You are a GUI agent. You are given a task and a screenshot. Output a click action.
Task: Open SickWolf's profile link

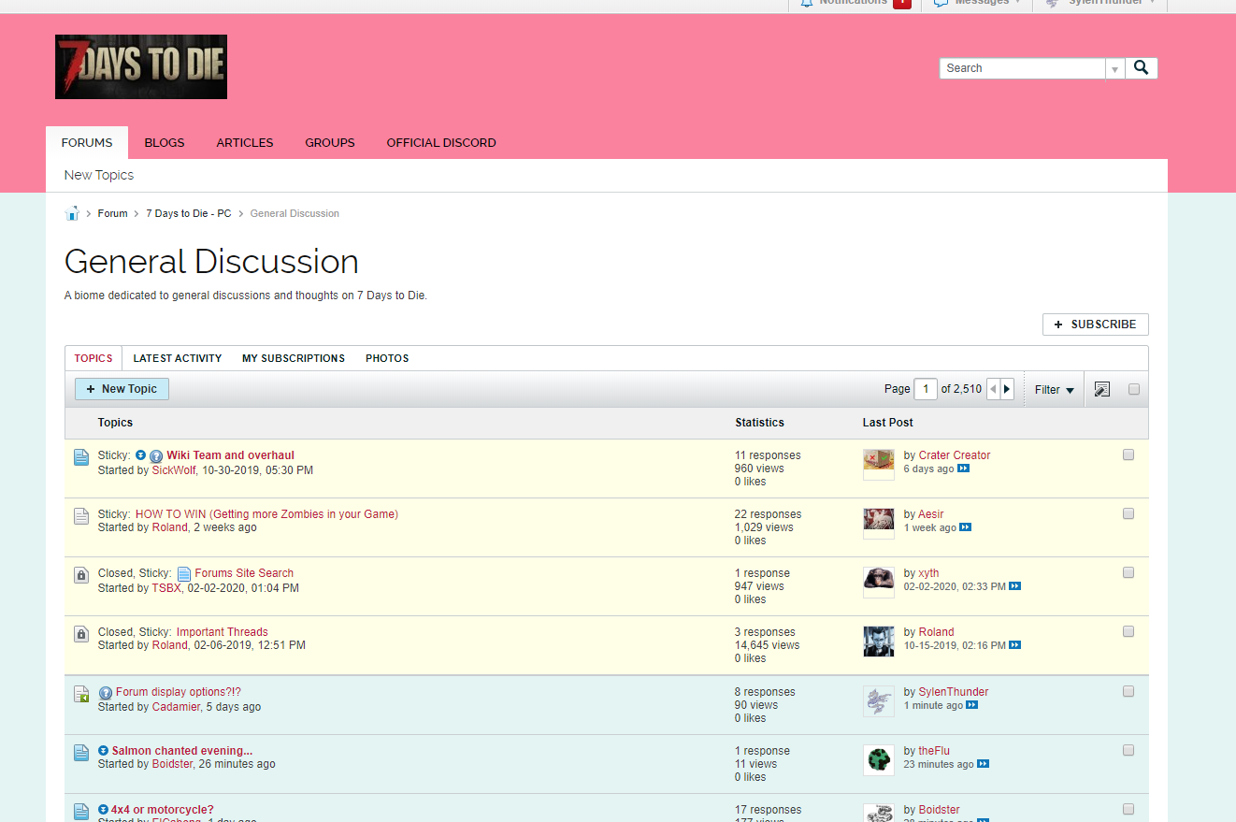click(x=174, y=470)
